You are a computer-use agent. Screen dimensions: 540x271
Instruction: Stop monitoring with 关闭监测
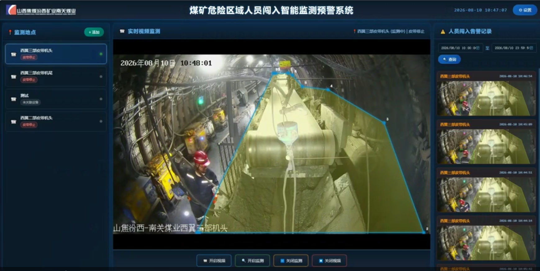pos(291,260)
